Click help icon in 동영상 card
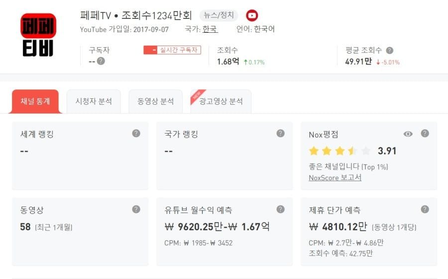Image resolution: width=448 pixels, height=279 pixels. point(136,209)
